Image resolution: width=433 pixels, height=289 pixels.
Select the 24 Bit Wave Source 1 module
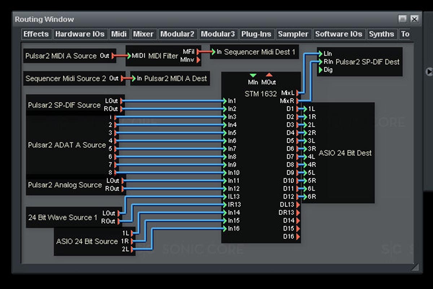tap(62, 217)
